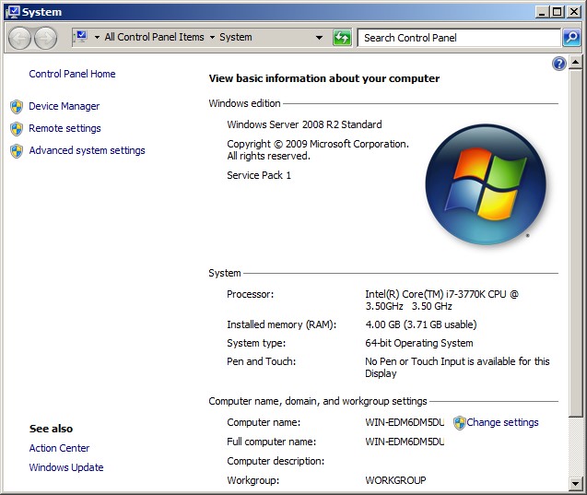Open Help with the question mark icon
587x495 pixels.
click(x=559, y=64)
